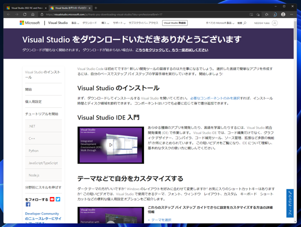Open the すべての Microsoft 製品 dropdown
This screenshot has width=301, height=227.
220,23
